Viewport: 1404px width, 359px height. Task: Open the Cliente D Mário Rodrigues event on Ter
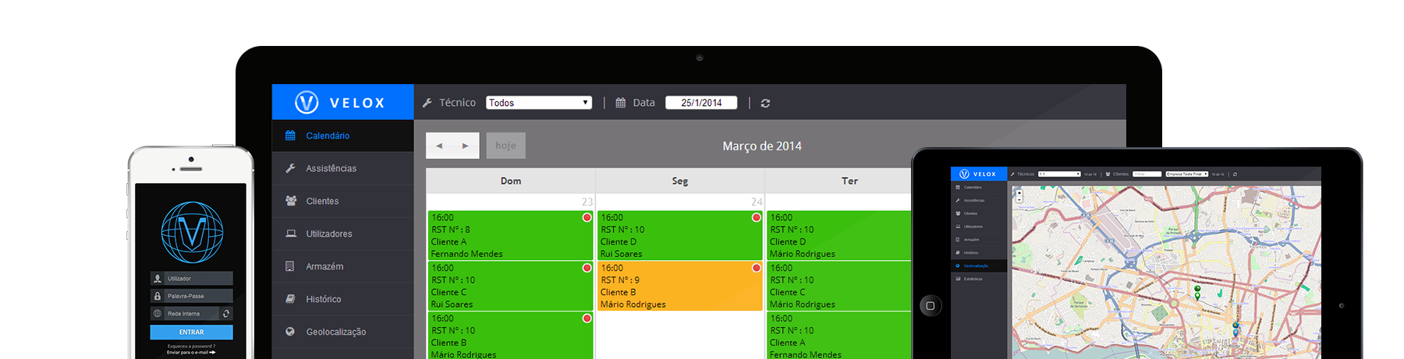pos(839,235)
